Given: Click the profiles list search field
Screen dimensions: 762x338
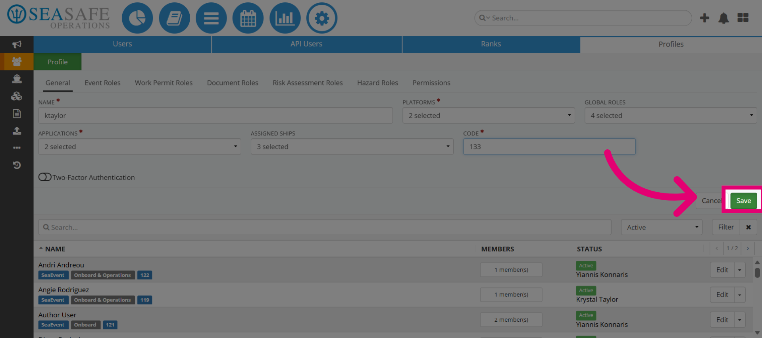Looking at the screenshot, I should click(x=325, y=227).
